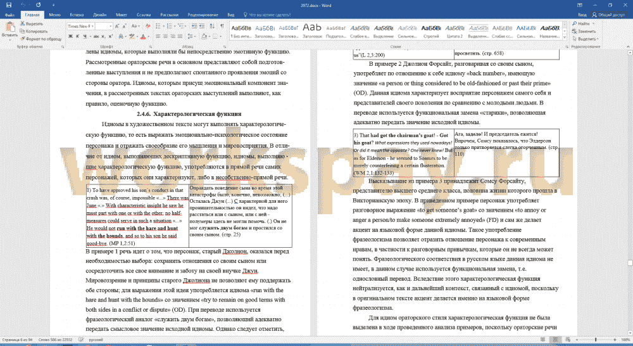The height and width of the screenshot is (346, 633).
Task: Open Выделить selection menu
Action: (x=586, y=39)
